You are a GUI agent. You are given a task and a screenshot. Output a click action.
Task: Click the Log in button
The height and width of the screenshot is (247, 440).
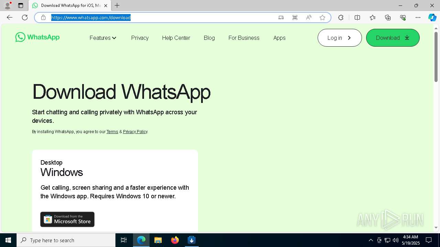tap(340, 38)
